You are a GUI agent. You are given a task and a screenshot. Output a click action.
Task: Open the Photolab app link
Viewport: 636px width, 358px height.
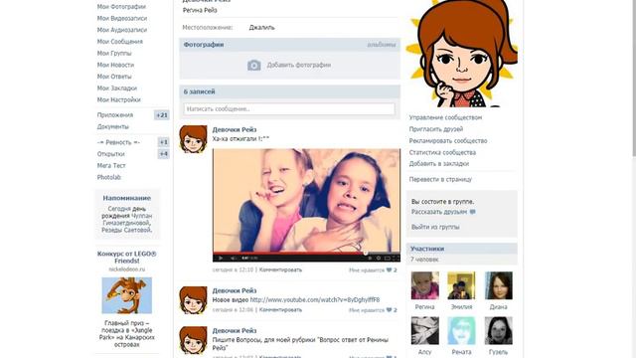(x=109, y=177)
